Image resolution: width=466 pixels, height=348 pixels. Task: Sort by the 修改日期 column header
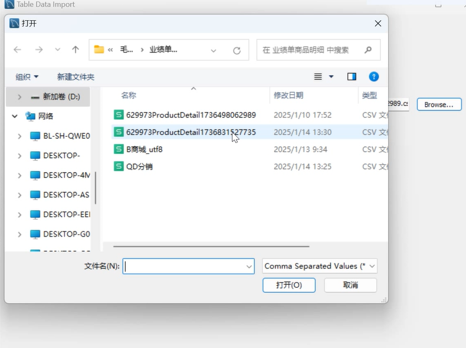click(x=288, y=95)
